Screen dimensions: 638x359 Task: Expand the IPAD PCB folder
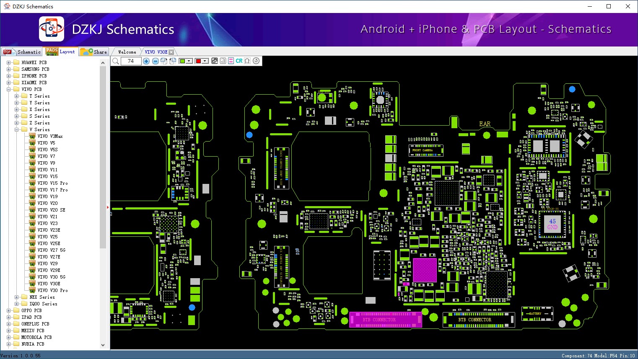(8, 317)
